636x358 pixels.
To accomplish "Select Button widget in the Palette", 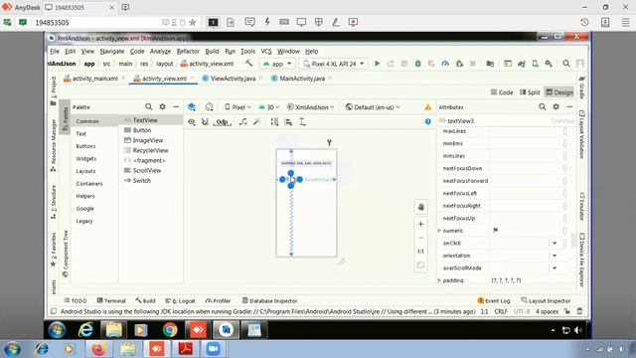I will (141, 130).
